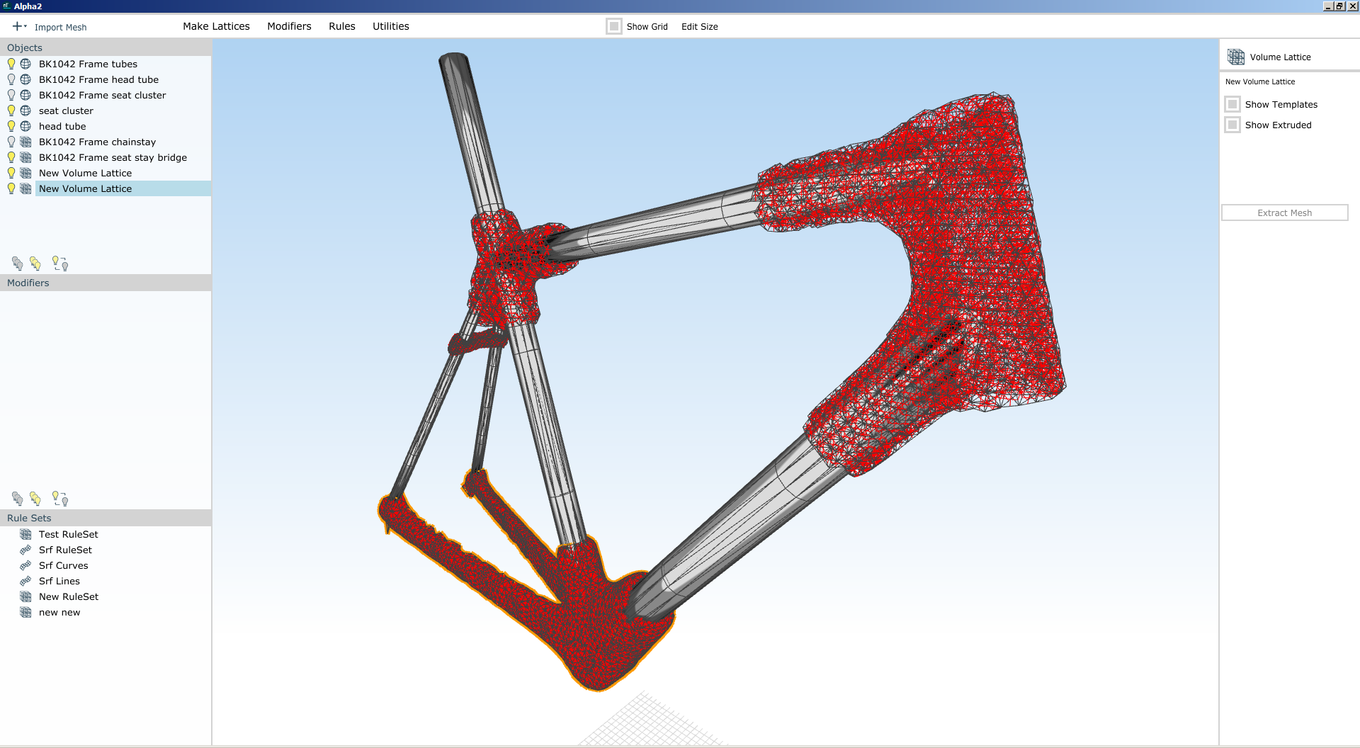Image resolution: width=1360 pixels, height=748 pixels.
Task: Click mesh globe icon of BK1042 Frame tubes
Action: (25, 64)
